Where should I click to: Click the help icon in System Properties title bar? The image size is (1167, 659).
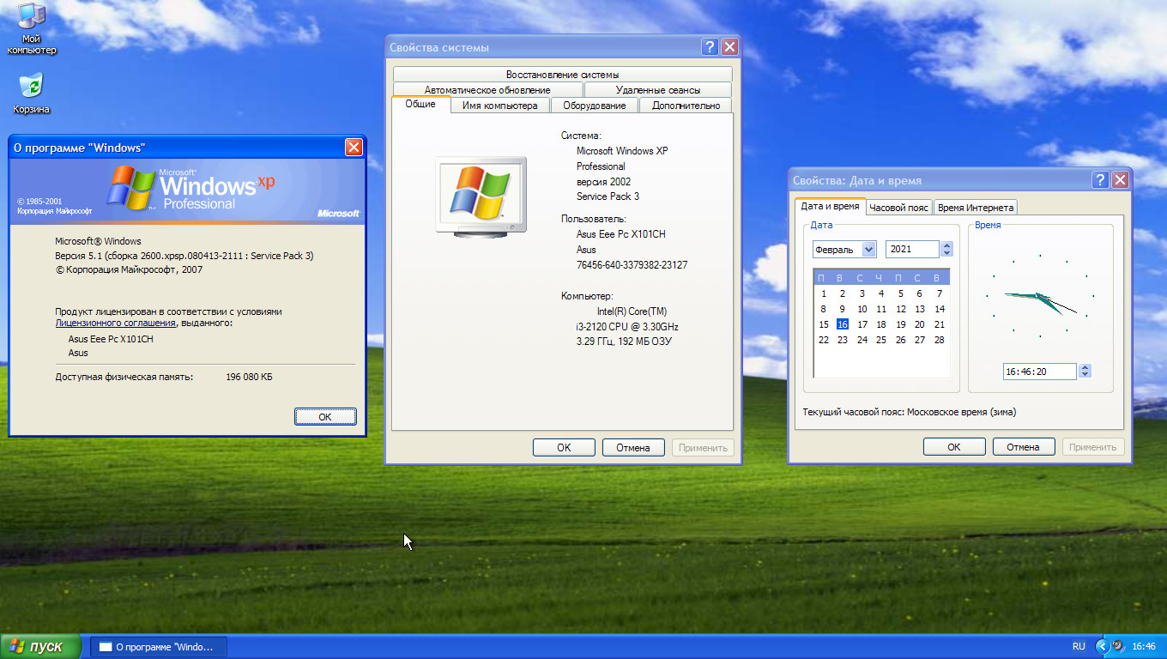tap(710, 47)
